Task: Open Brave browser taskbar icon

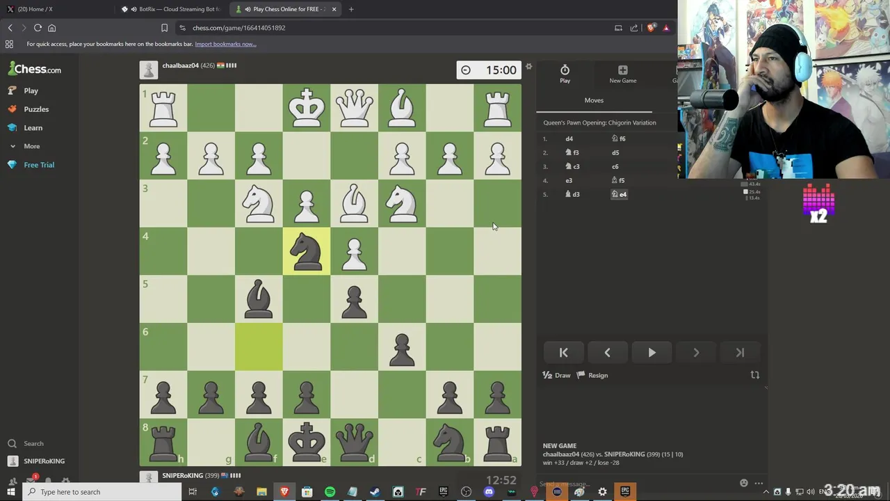Action: tap(284, 492)
